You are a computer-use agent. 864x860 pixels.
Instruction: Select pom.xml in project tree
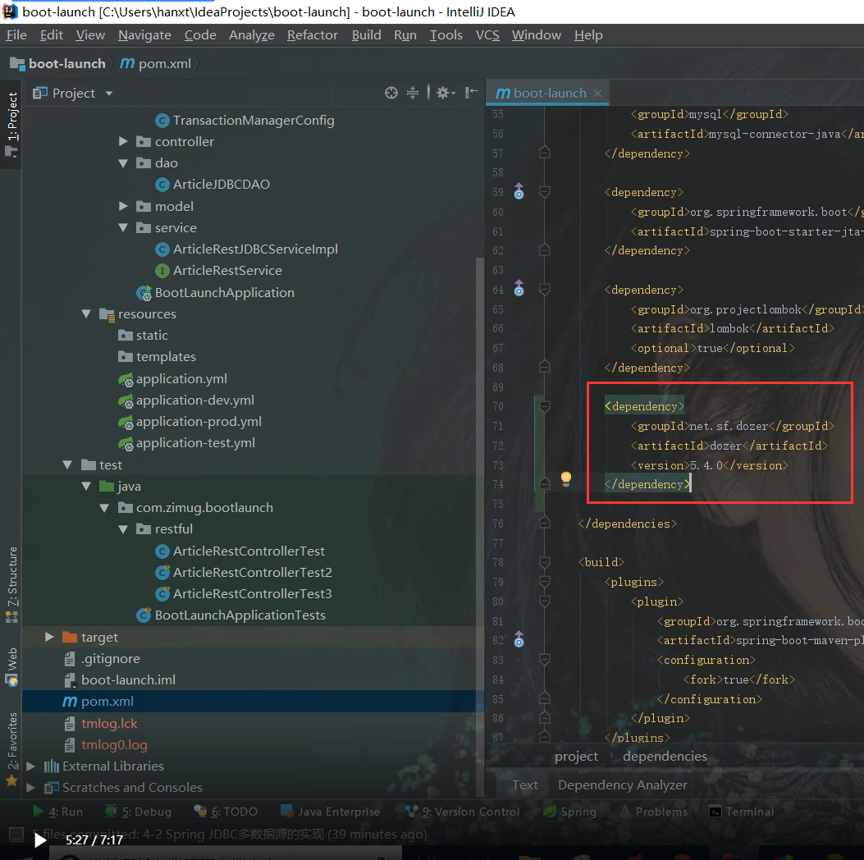[98, 702]
